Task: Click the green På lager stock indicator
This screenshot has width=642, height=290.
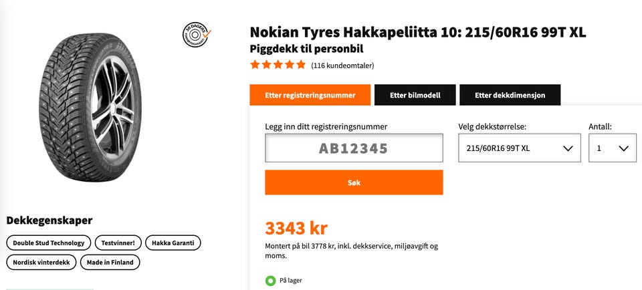Action: pyautogui.click(x=270, y=281)
